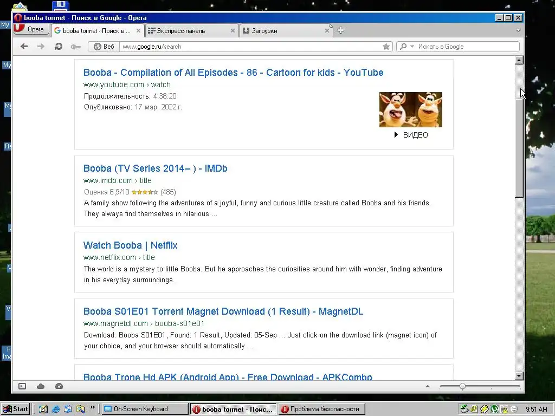Reload the page with the refresh icon
Image resolution: width=555 pixels, height=416 pixels.
pos(59,47)
